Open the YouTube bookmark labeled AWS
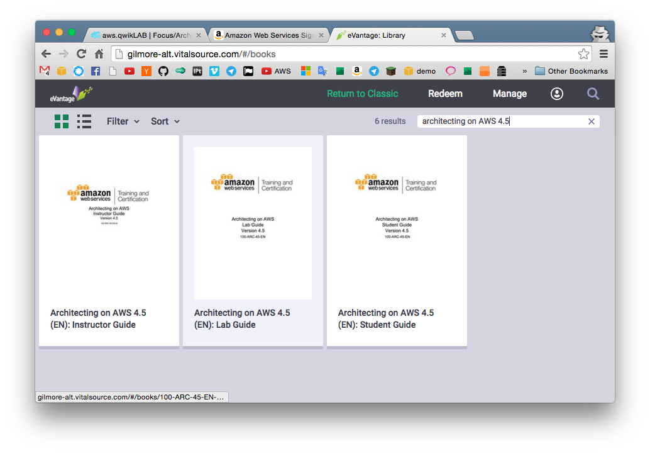 coord(276,71)
